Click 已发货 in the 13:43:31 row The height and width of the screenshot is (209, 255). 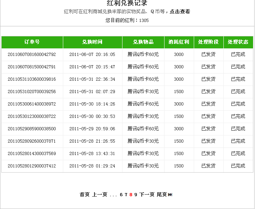pos(208,153)
